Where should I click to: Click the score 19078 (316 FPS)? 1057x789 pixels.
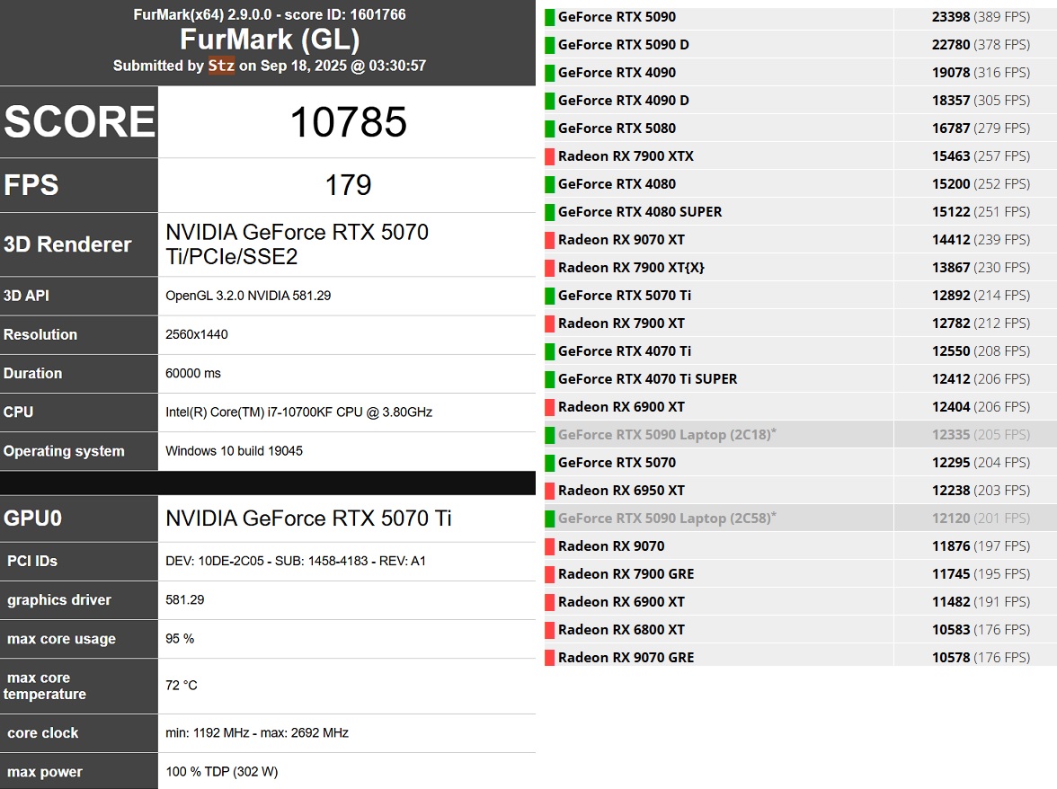[981, 73]
